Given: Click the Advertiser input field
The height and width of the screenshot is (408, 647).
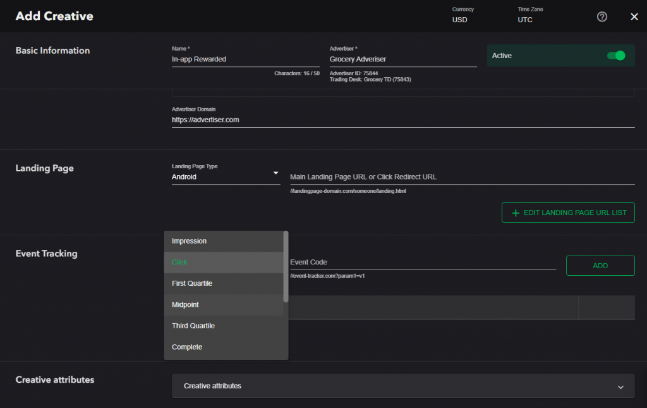Looking at the screenshot, I should coord(402,59).
